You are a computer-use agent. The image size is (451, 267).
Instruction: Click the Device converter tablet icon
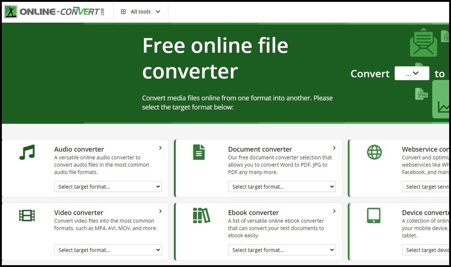(374, 215)
